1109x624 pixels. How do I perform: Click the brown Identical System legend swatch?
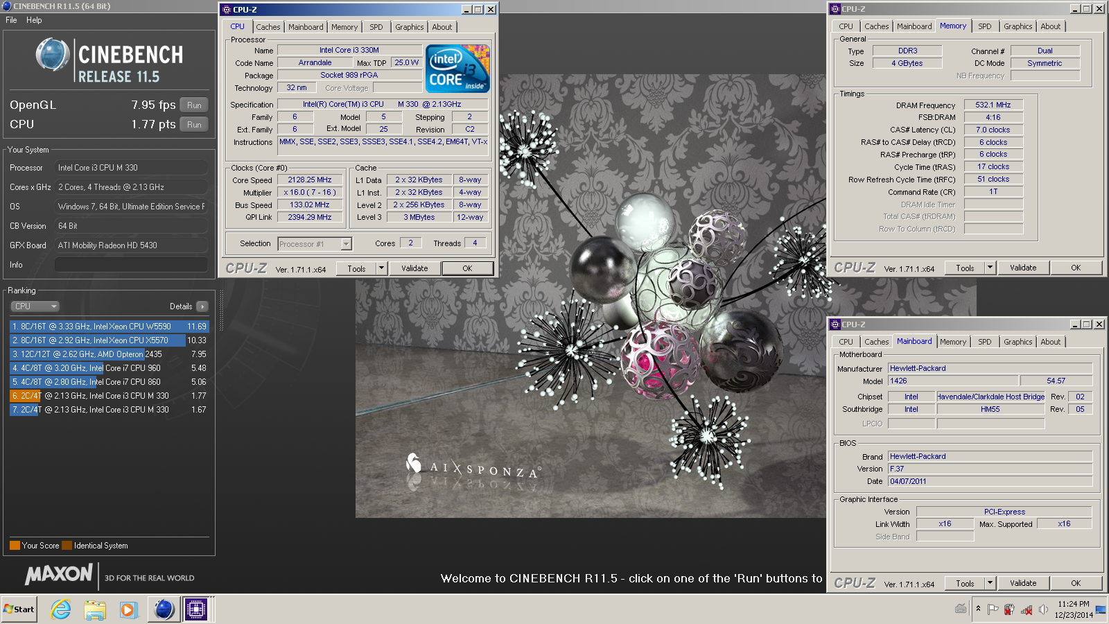tap(67, 546)
